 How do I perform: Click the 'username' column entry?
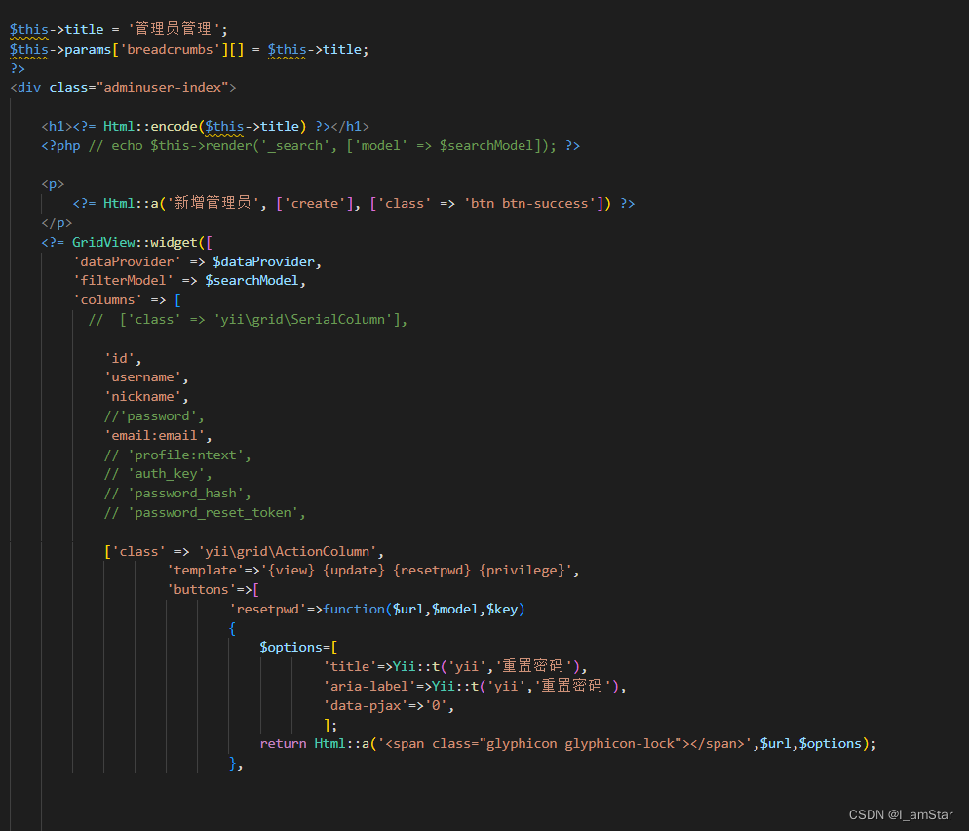point(142,377)
